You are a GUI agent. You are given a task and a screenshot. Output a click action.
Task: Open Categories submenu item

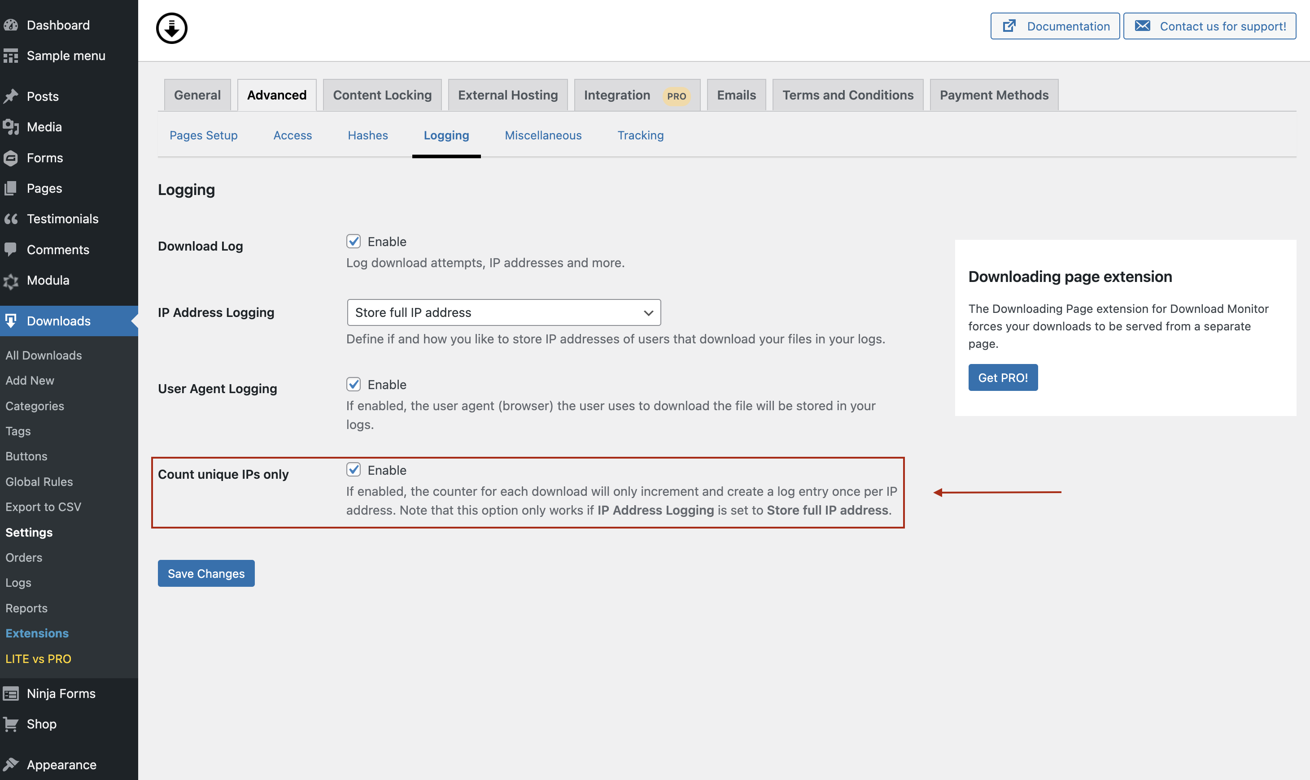click(35, 406)
